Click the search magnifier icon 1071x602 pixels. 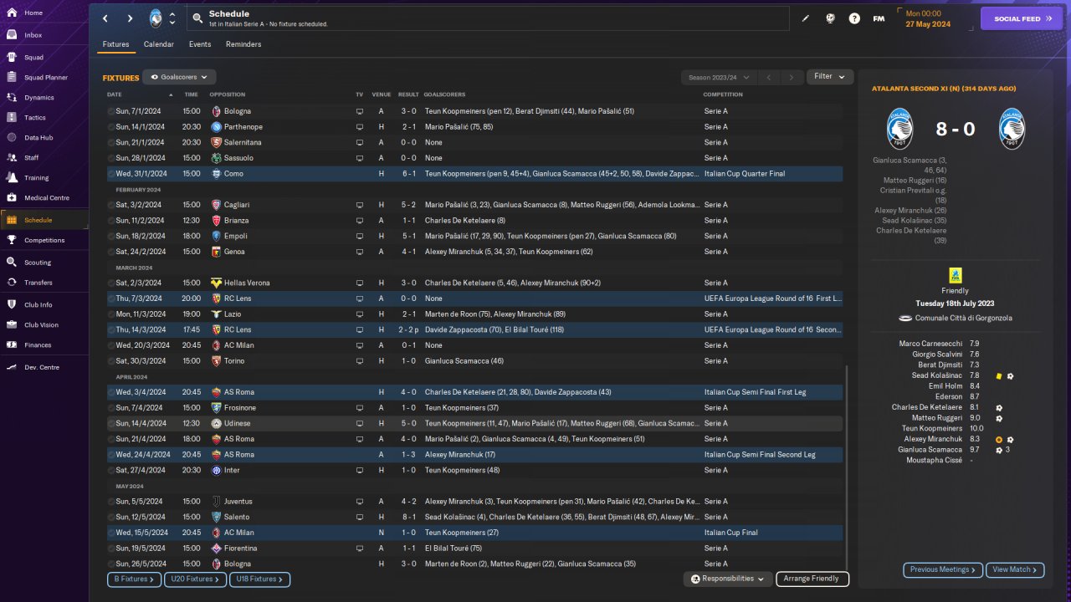(x=197, y=18)
